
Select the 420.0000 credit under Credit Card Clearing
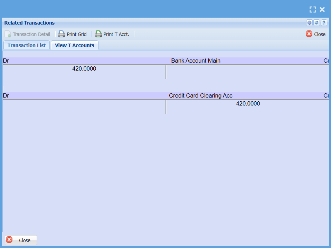248,104
